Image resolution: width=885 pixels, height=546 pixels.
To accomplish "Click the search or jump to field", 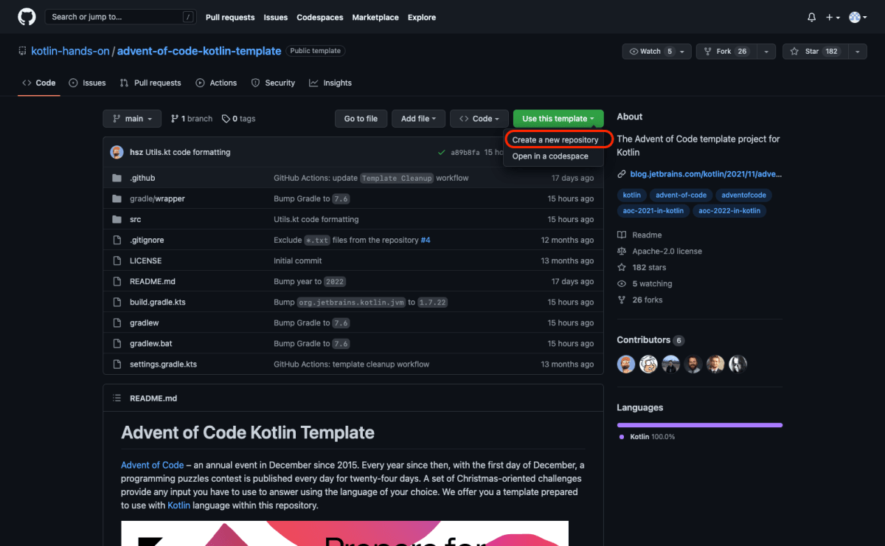I will click(x=118, y=16).
